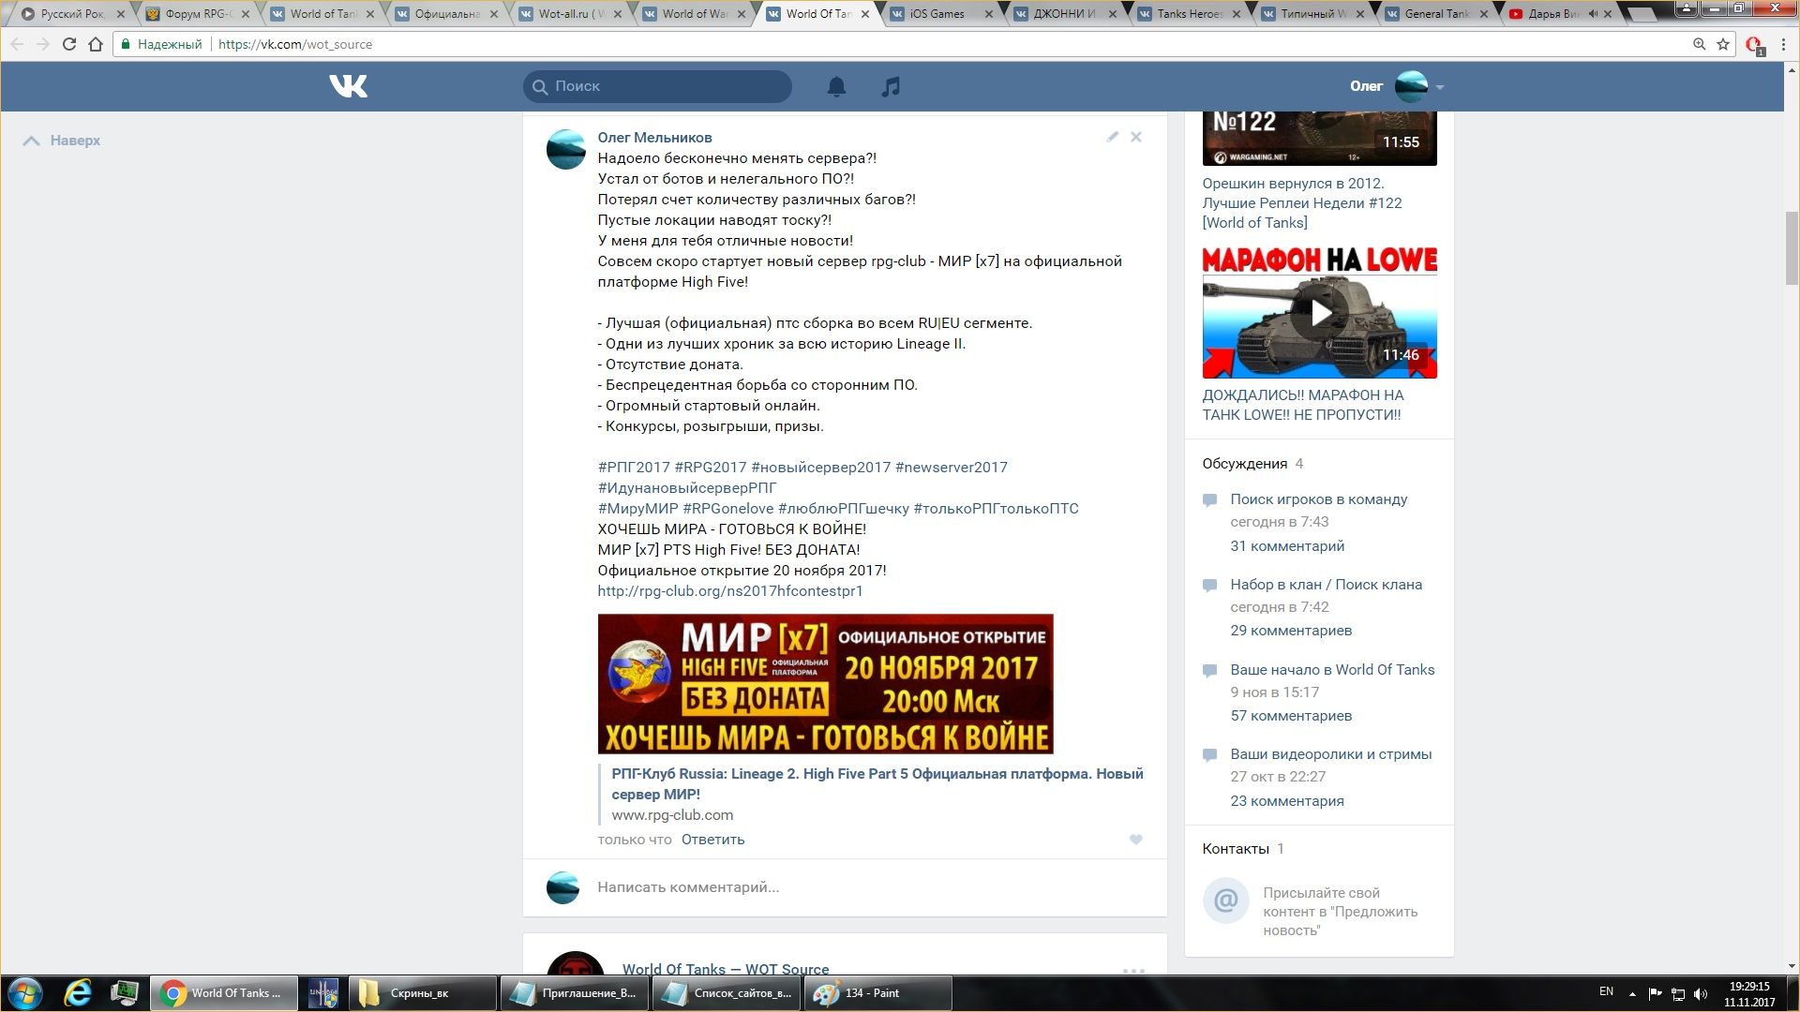Open the Контакты section header
1800x1012 pixels.
[1236, 849]
